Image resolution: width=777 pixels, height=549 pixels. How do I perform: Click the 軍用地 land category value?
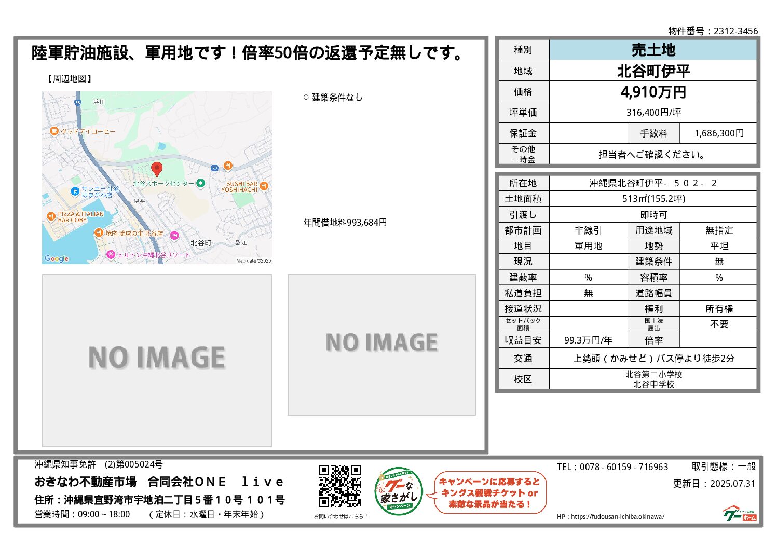589,246
